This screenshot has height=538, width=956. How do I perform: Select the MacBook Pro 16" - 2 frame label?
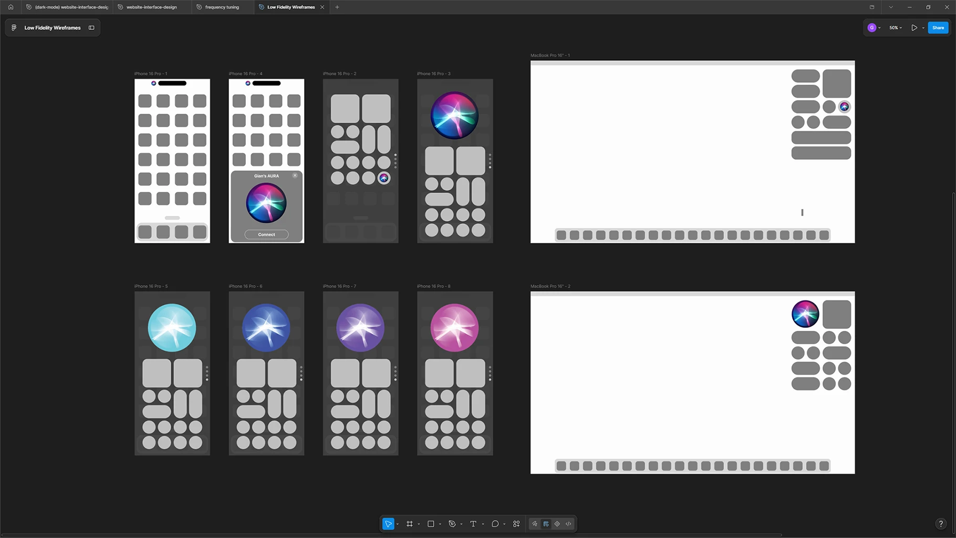[550, 286]
